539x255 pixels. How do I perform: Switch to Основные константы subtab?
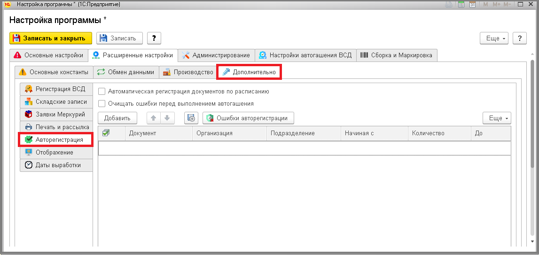(54, 72)
